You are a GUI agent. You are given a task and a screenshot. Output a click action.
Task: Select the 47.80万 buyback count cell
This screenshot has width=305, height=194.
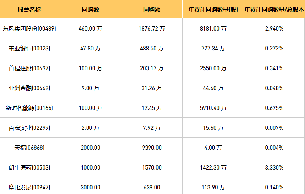point(90,48)
